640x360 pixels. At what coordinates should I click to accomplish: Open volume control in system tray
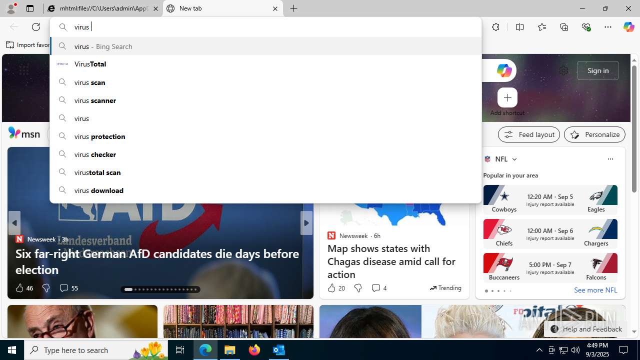tap(575, 350)
